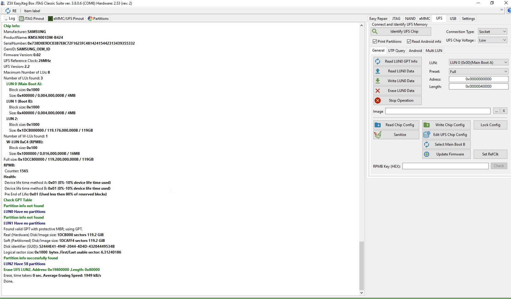Viewport: 511px width, 299px height.
Task: Switch to the eMMC tab
Action: pyautogui.click(x=425, y=19)
